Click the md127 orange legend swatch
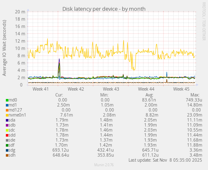 click(7, 110)
